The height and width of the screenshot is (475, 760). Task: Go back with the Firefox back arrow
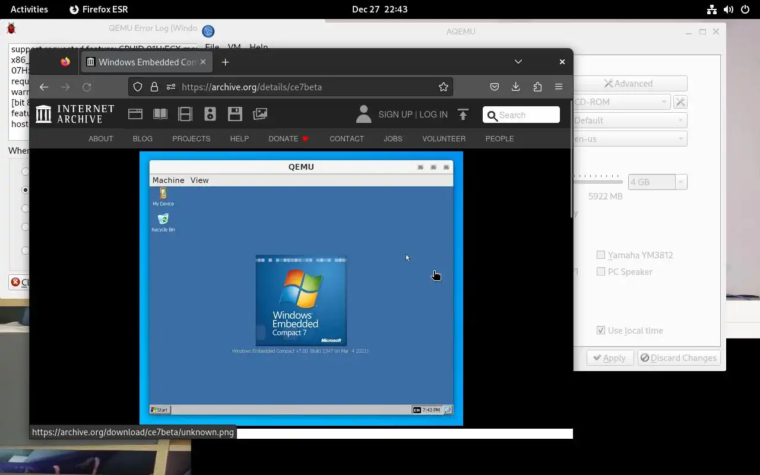tap(44, 87)
